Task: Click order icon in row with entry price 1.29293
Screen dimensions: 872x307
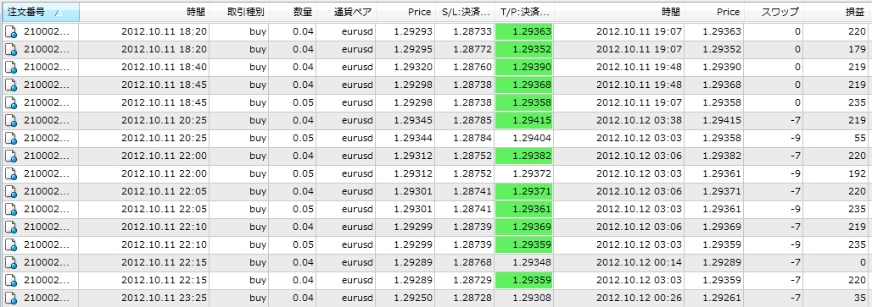Action: click(11, 32)
